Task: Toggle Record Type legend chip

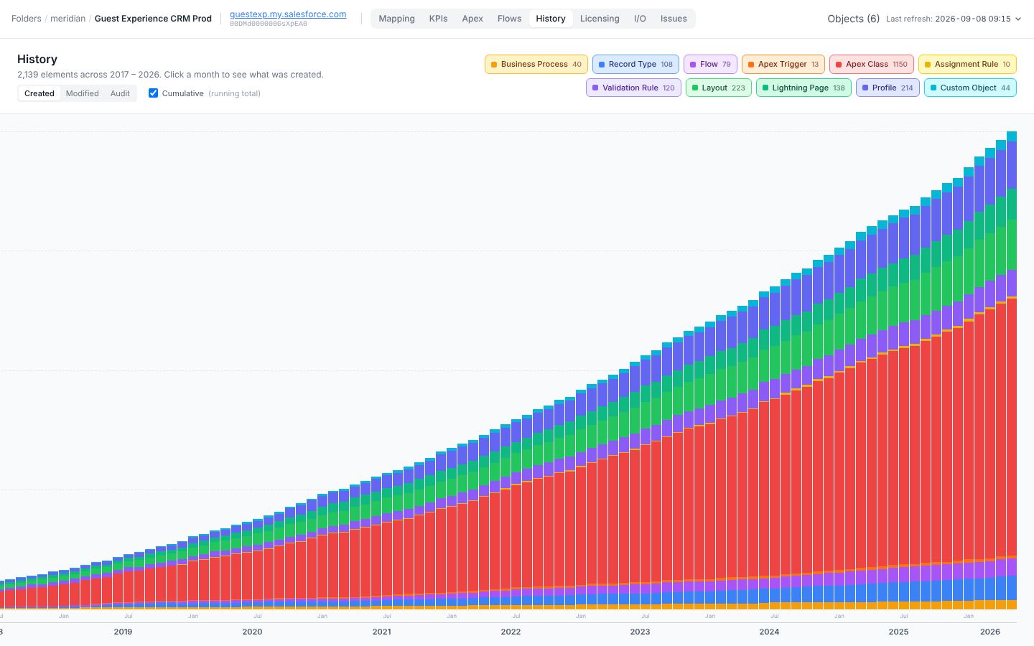Action: [x=635, y=64]
